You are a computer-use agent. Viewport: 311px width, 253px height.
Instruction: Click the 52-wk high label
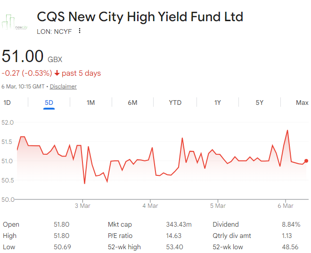click(x=124, y=247)
